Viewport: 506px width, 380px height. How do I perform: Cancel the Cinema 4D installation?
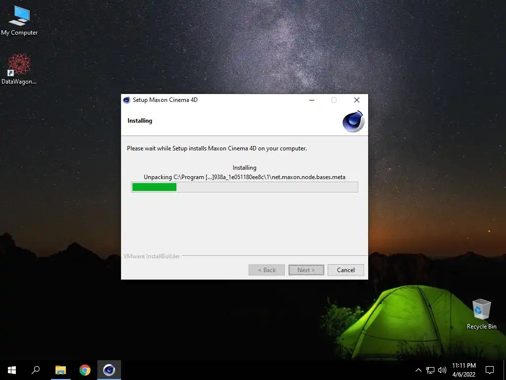pyautogui.click(x=345, y=270)
